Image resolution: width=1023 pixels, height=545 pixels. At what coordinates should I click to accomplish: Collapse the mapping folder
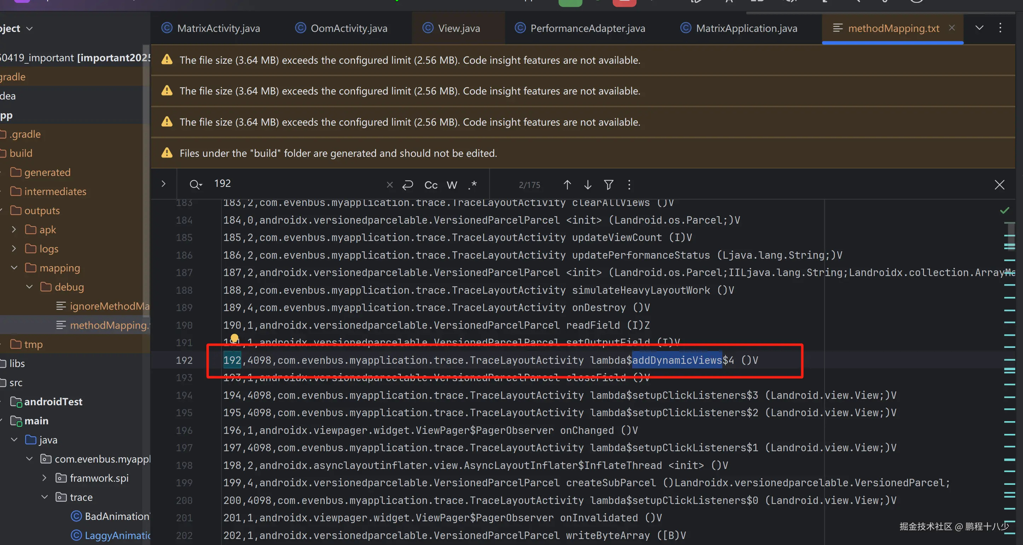(x=14, y=268)
